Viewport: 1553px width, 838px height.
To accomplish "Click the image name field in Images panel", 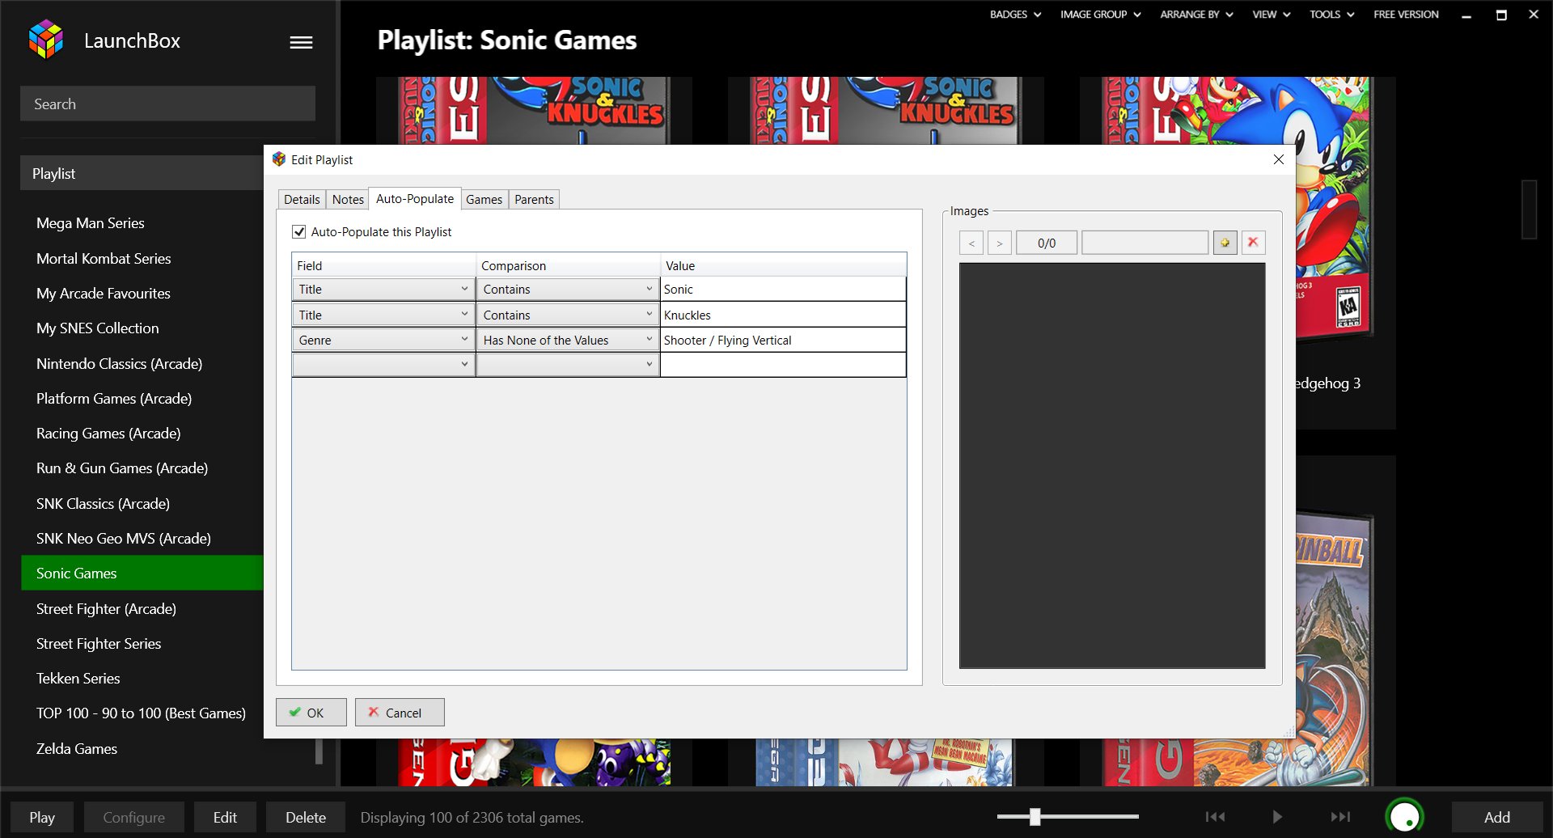I will [1145, 243].
